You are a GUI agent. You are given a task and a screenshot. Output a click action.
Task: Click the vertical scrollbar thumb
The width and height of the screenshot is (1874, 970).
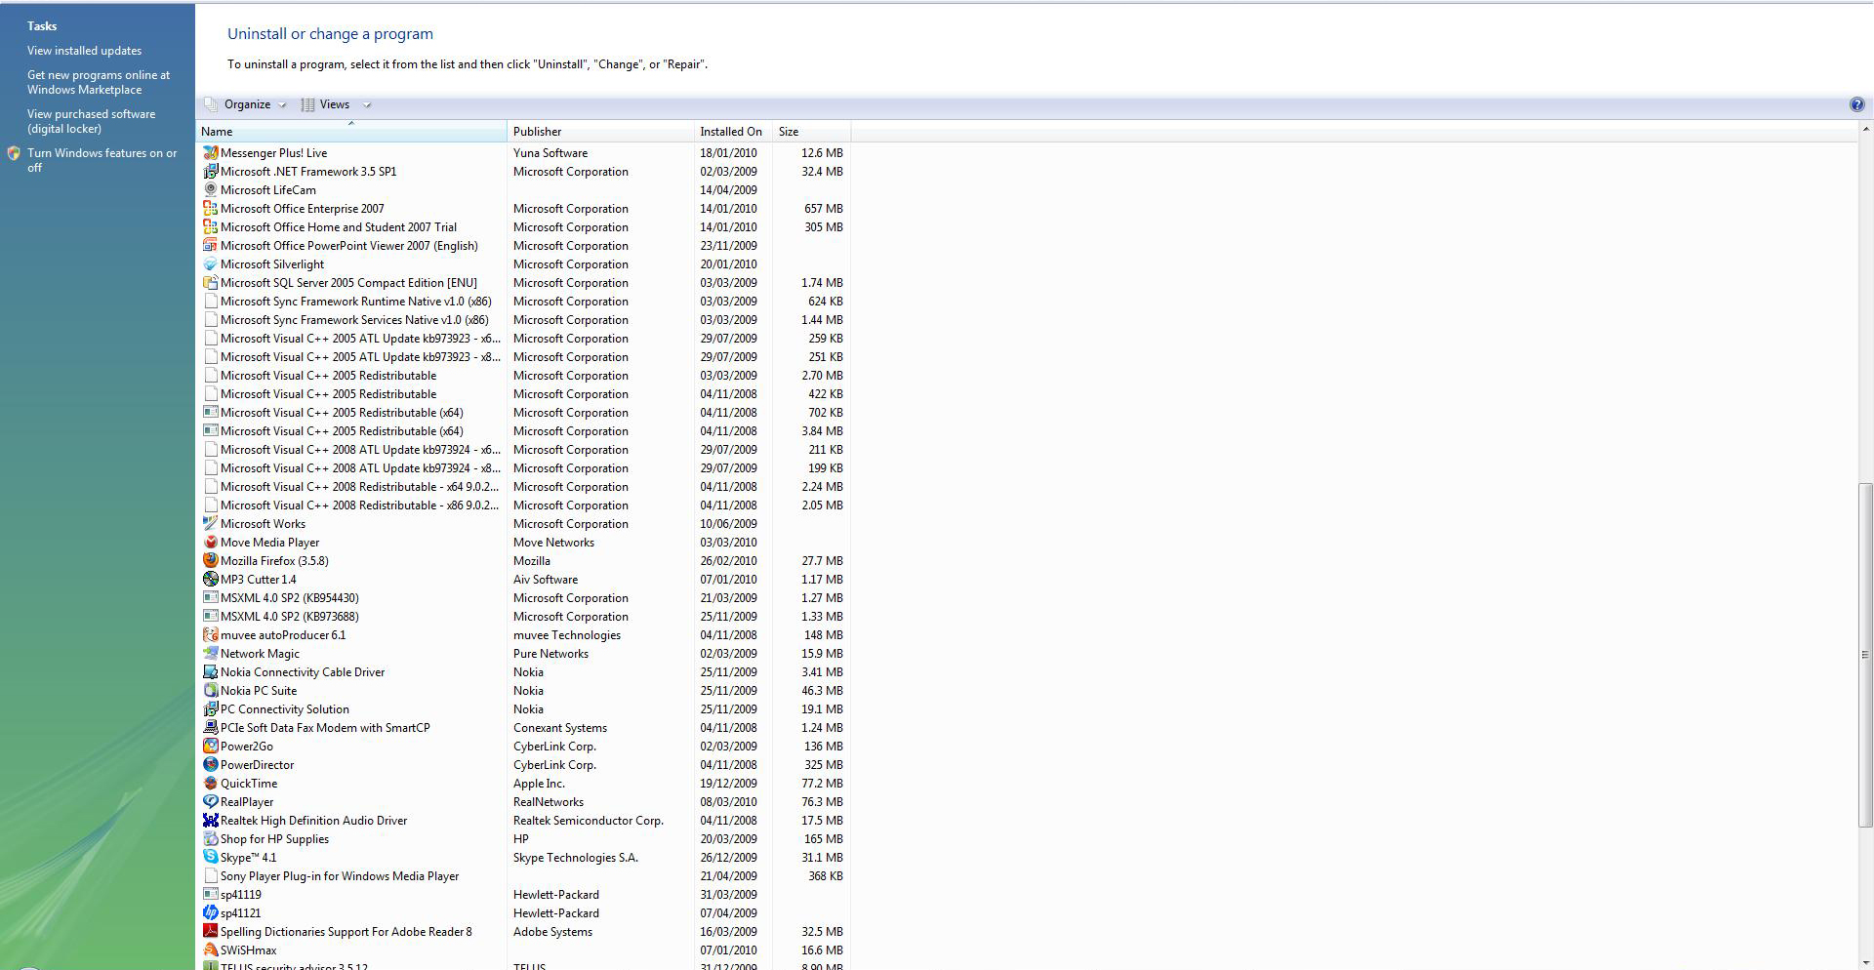click(x=1865, y=654)
